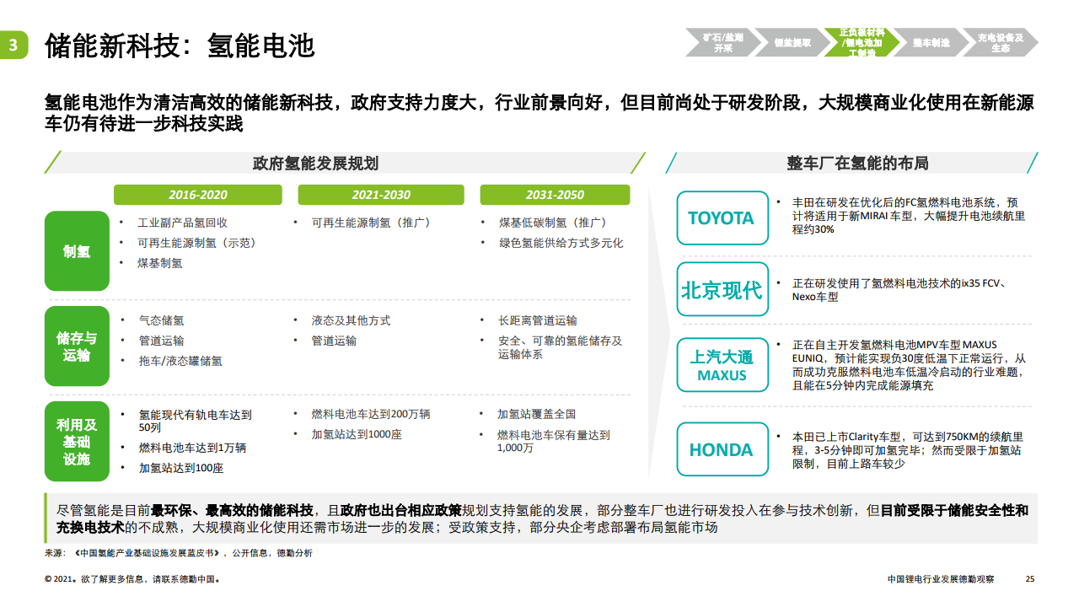Click the green 制氢 category block
The image size is (1079, 607).
click(x=77, y=251)
